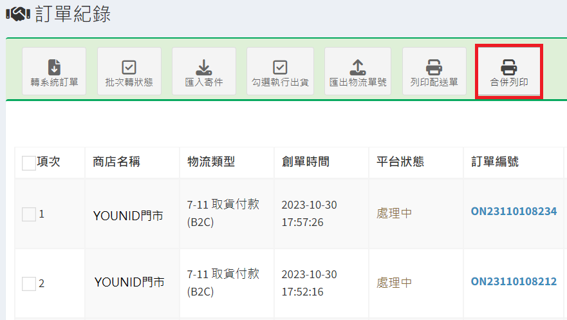Click the 商店名稱 column header
Screen dimensions: 567x320
tap(116, 162)
